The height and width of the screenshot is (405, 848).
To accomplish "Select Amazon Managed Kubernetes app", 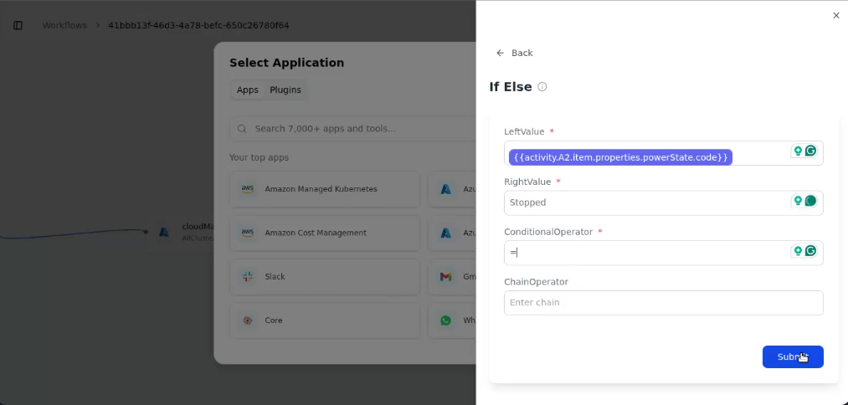I will pyautogui.click(x=325, y=189).
